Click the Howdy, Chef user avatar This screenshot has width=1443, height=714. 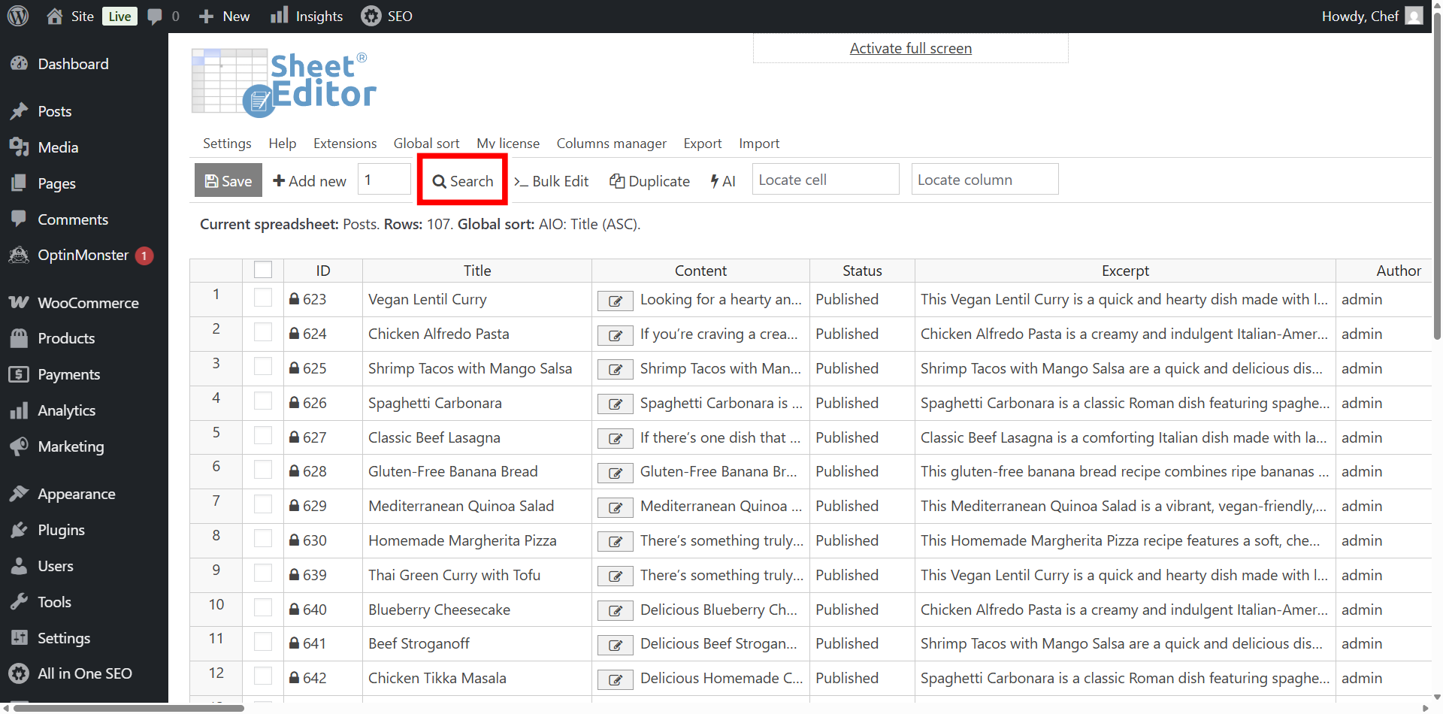[1414, 16]
